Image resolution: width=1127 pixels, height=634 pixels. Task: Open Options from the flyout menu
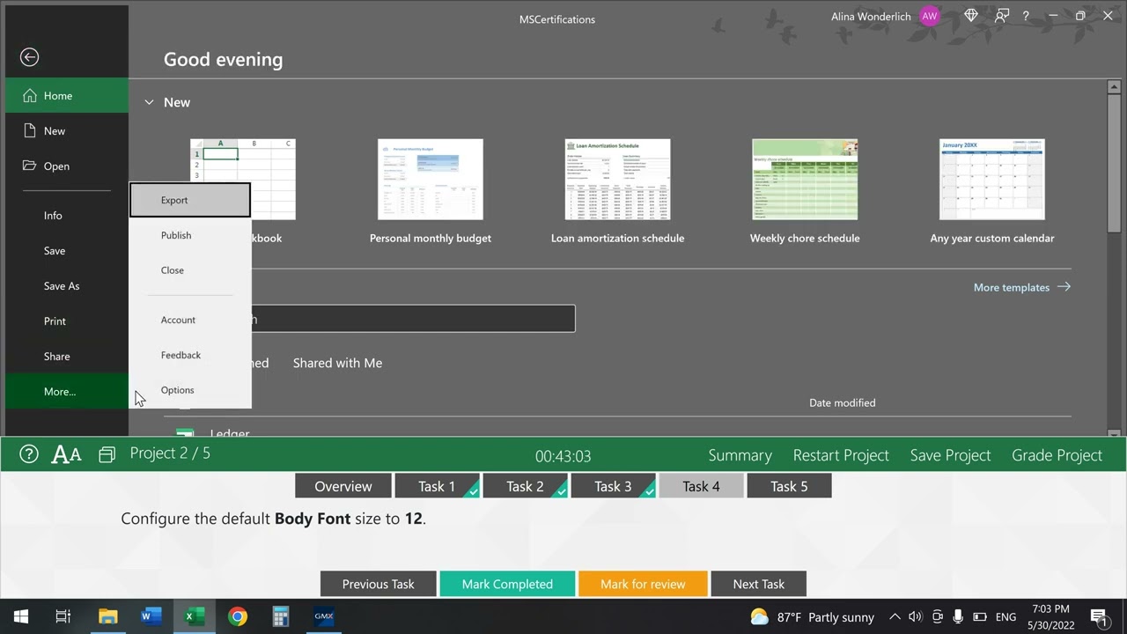[190, 390]
